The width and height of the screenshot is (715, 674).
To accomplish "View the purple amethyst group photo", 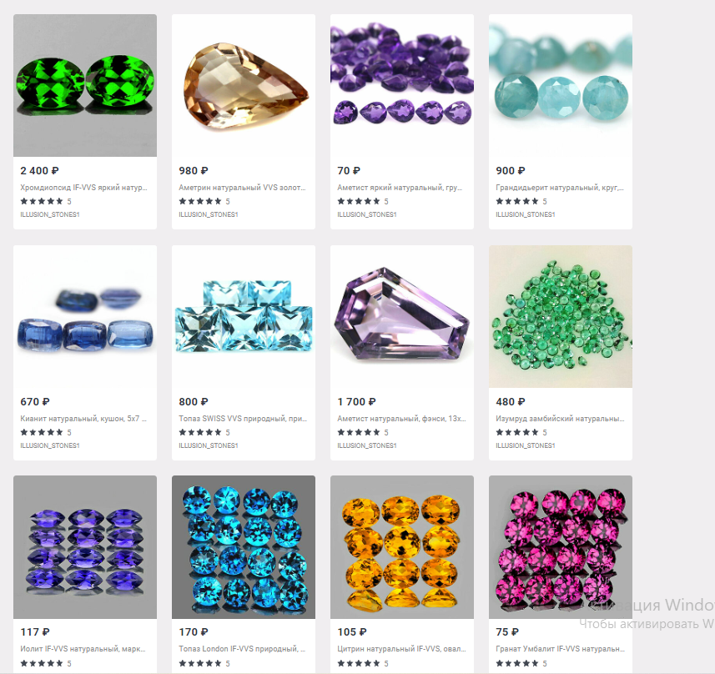I will tap(402, 85).
